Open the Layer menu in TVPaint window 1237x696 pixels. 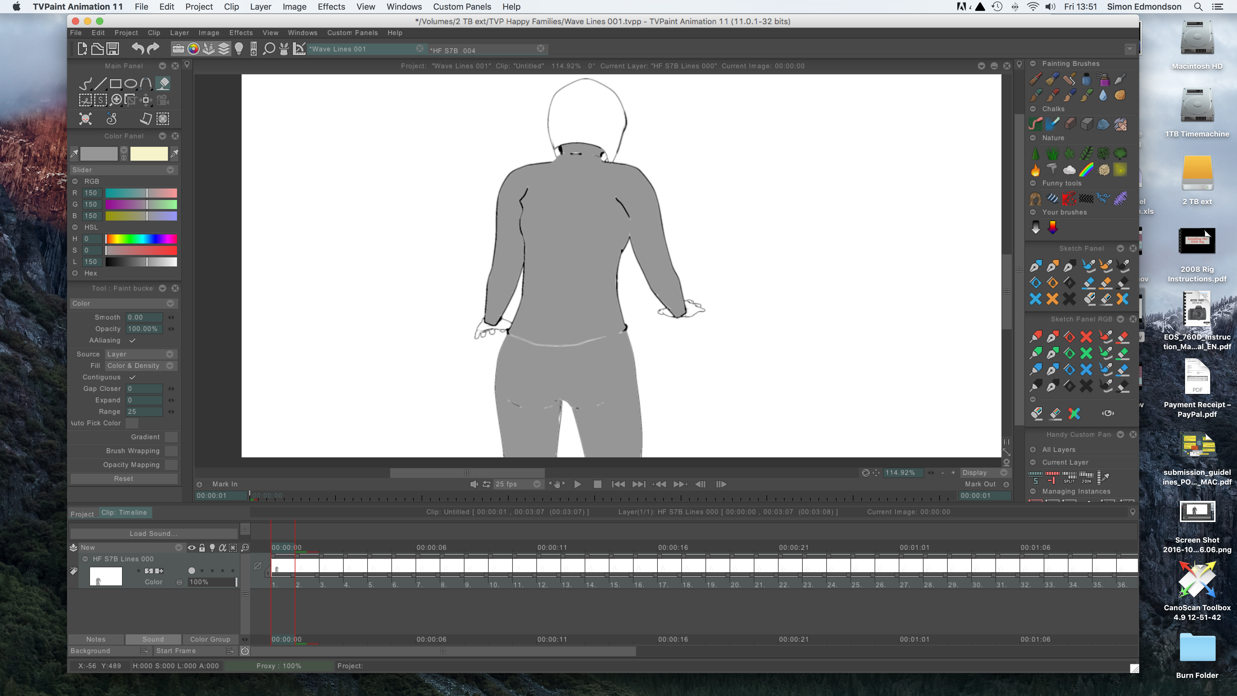179,33
